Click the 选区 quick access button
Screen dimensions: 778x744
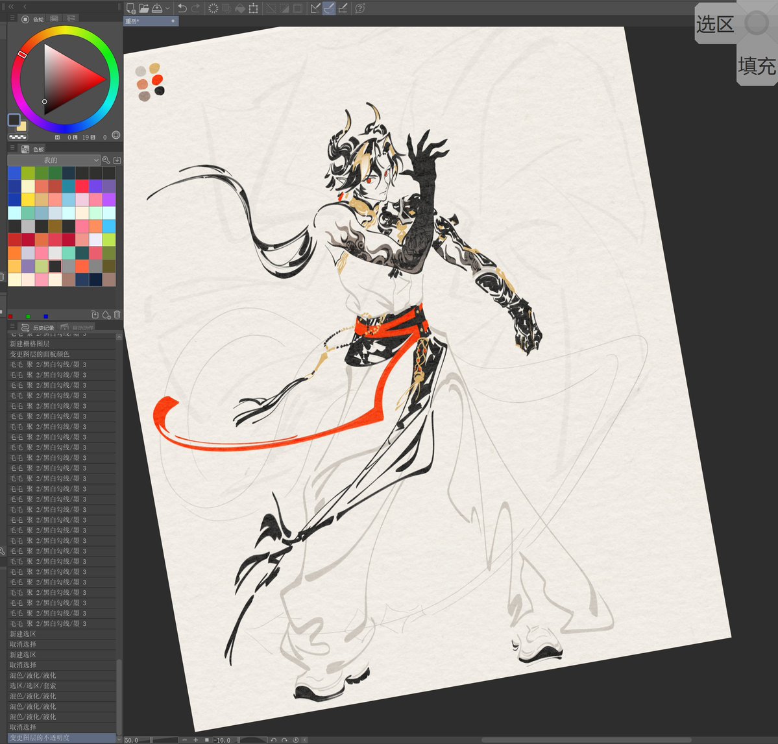[715, 24]
